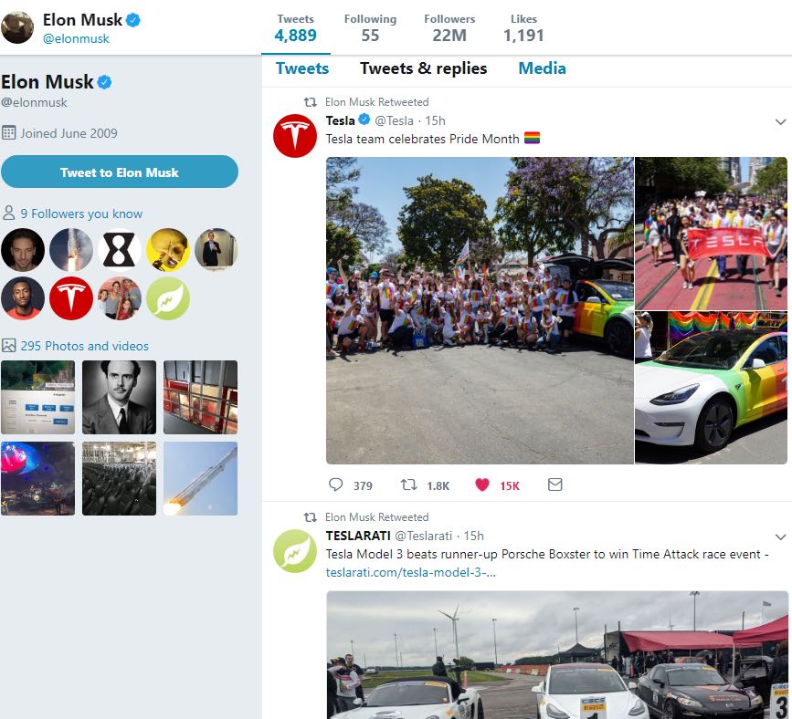Unlike the Tesla Pride tweet via heart icon
This screenshot has height=719, width=792.
pos(482,485)
